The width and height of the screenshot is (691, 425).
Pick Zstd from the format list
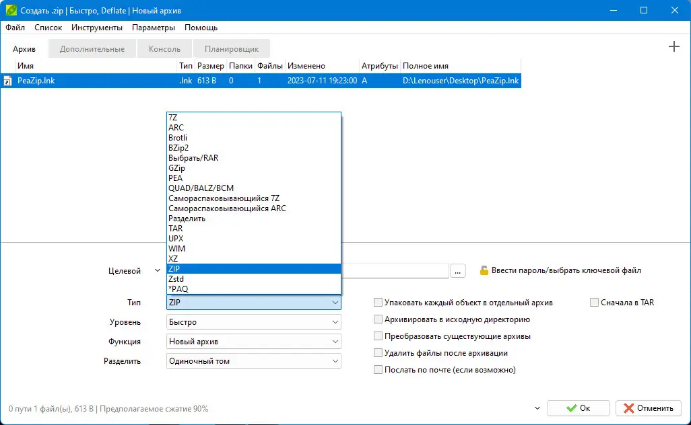point(253,279)
